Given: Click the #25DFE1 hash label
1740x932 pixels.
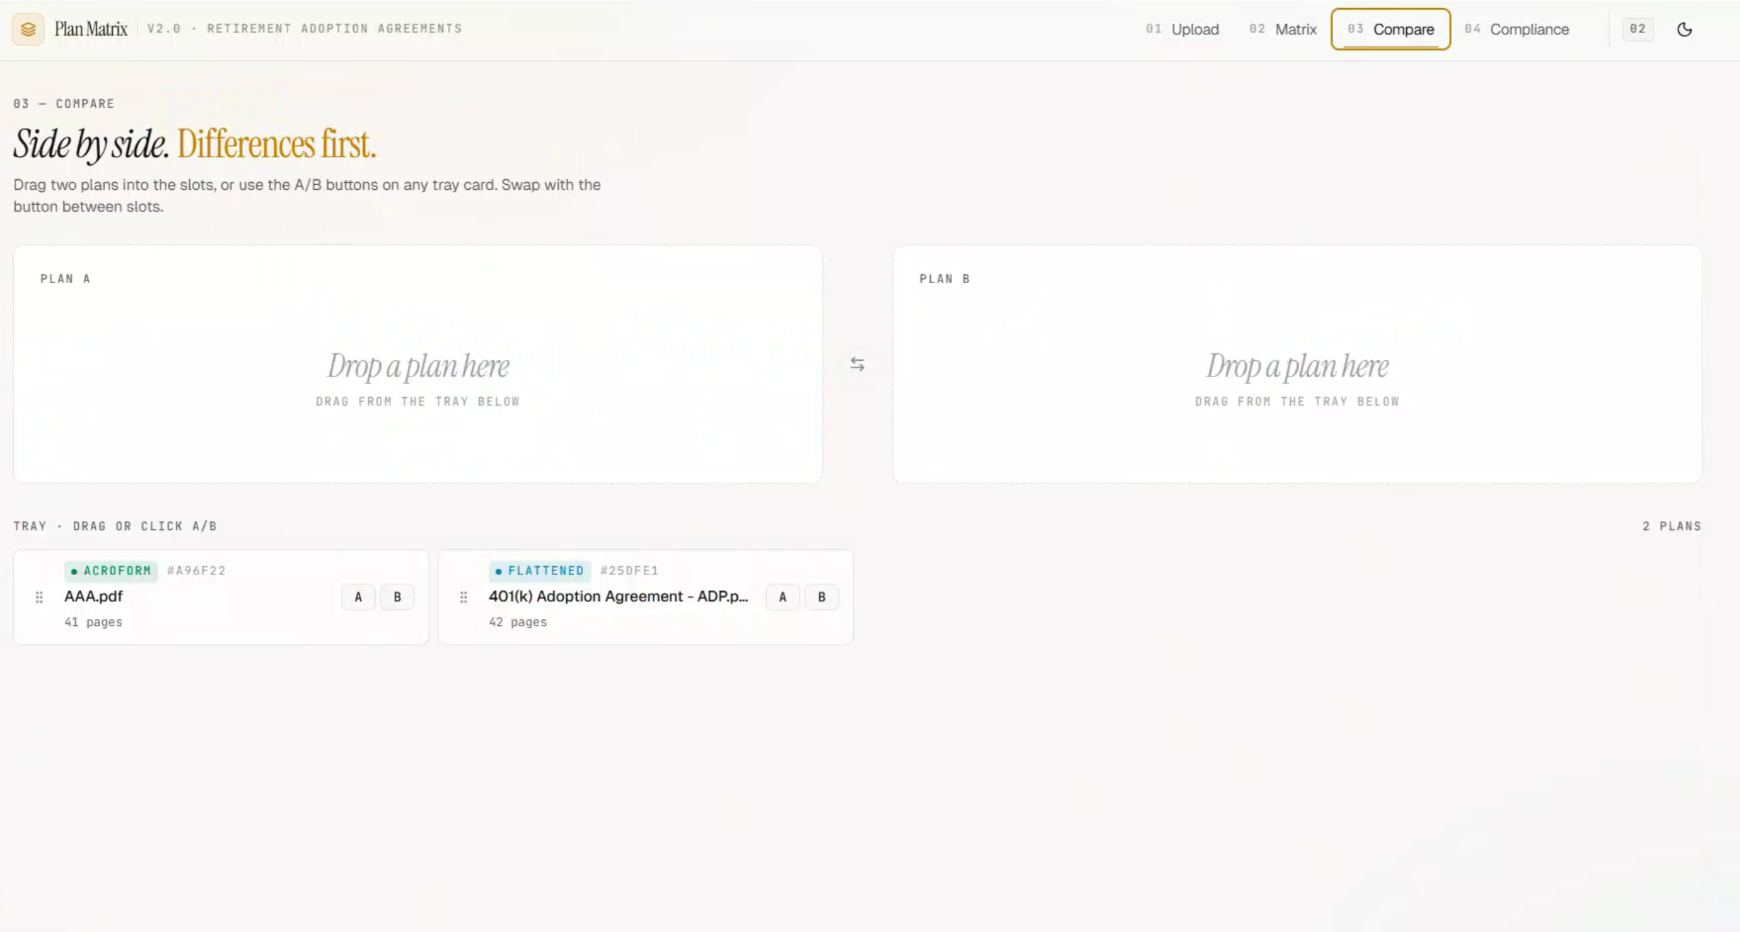Looking at the screenshot, I should [x=629, y=571].
